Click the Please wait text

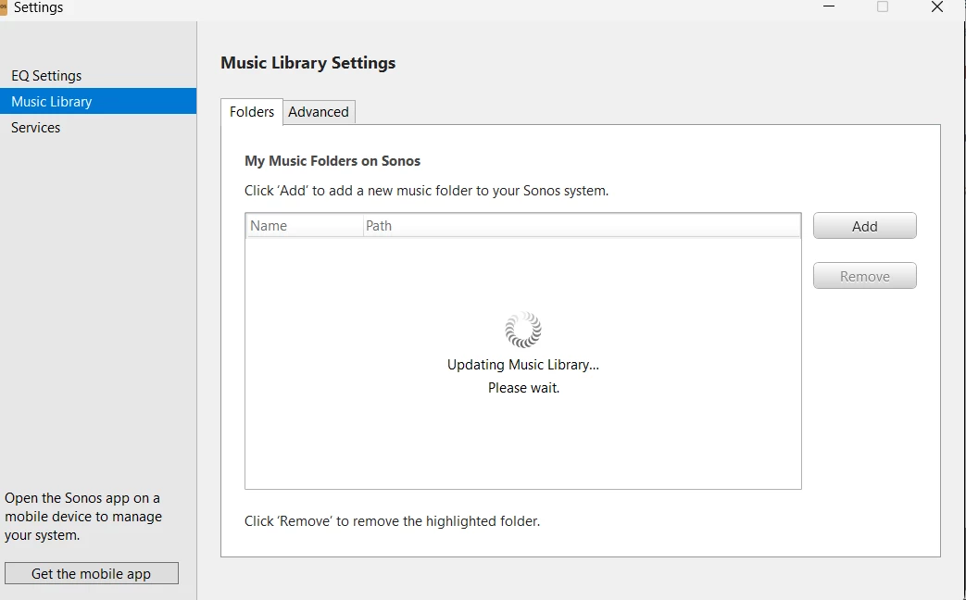tap(524, 388)
